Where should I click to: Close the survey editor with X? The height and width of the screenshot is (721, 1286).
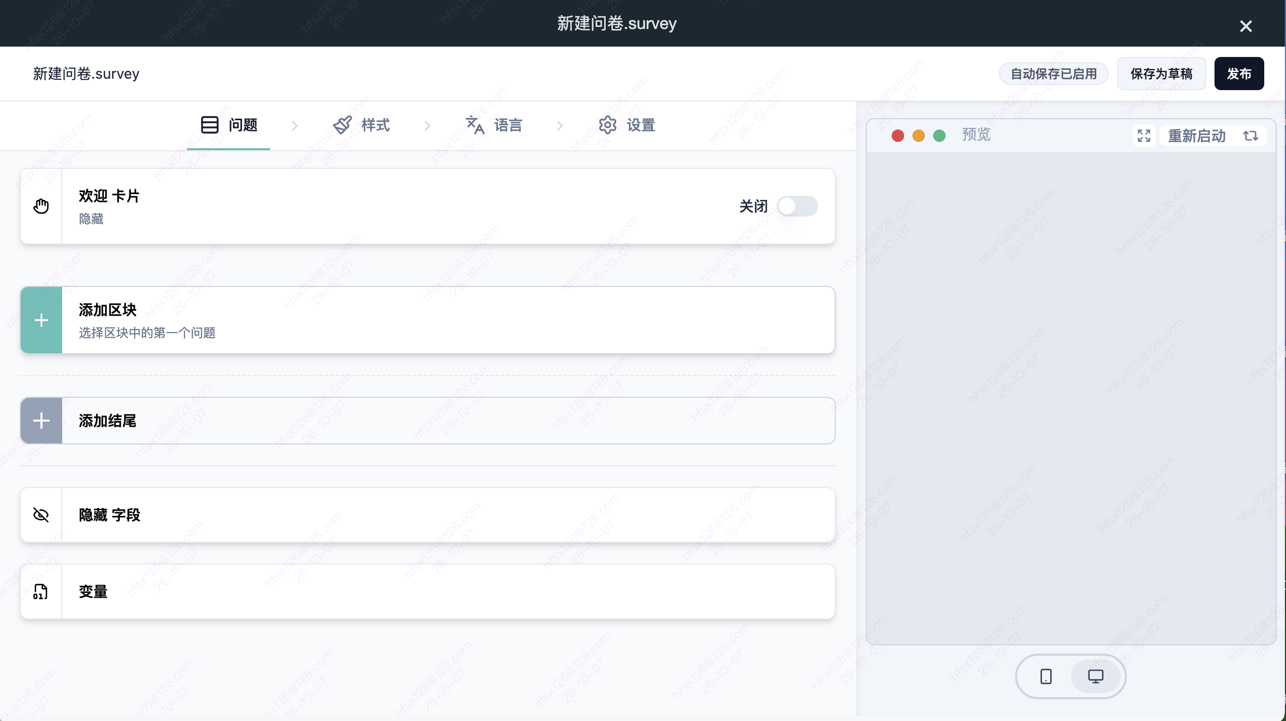click(x=1246, y=26)
